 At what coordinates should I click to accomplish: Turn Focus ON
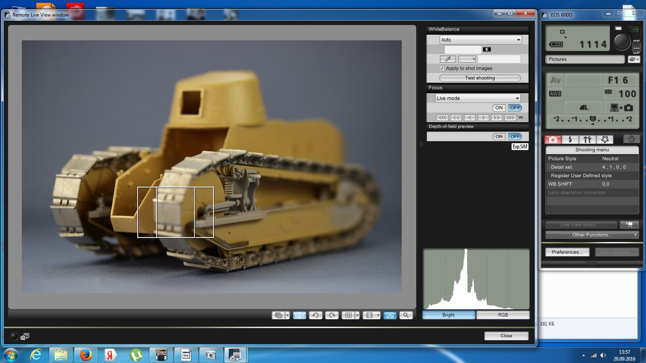[x=499, y=108]
